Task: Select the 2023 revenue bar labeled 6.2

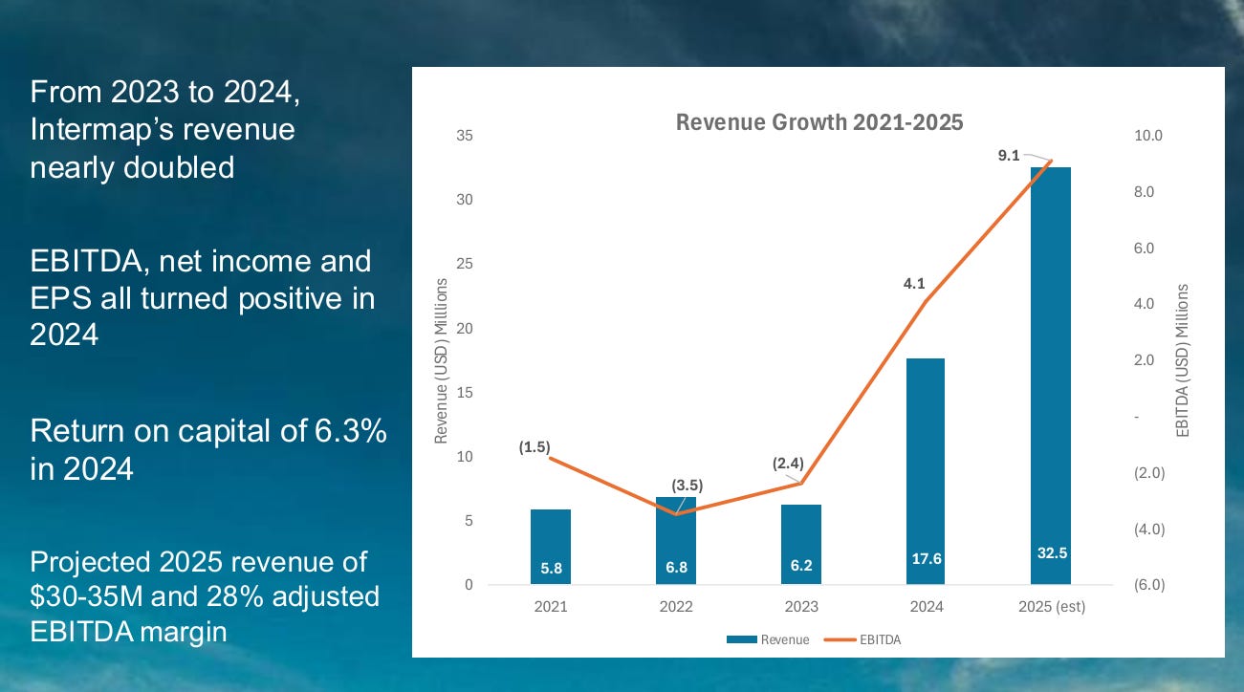Action: tap(801, 545)
